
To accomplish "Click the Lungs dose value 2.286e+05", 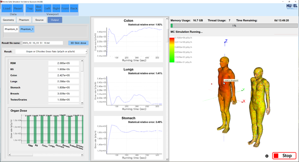I will click(x=64, y=81).
